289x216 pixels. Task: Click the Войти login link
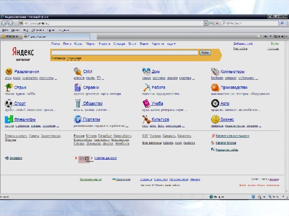pos(275,44)
